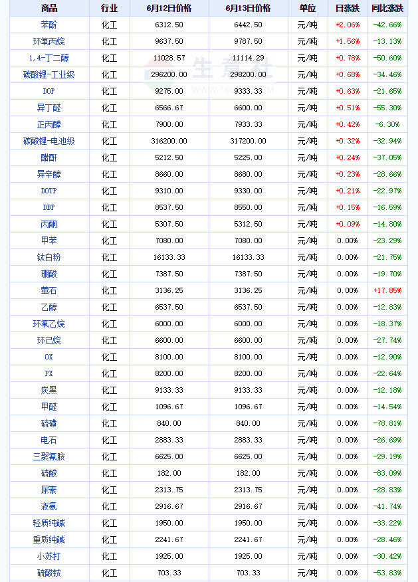Screen dimensions: 418x582
Task: Open the 硫酸铵 commodity link
Action: (49, 573)
